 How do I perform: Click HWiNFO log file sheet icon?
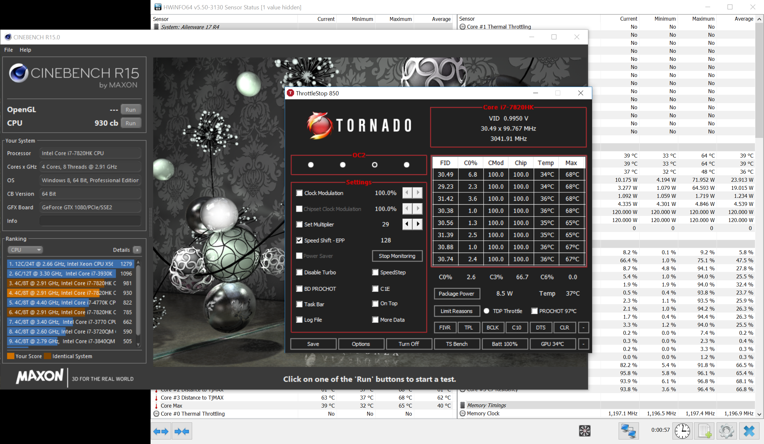point(705,431)
